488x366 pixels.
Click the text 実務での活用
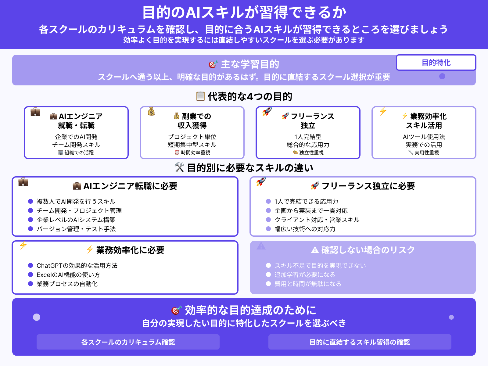(x=424, y=145)
